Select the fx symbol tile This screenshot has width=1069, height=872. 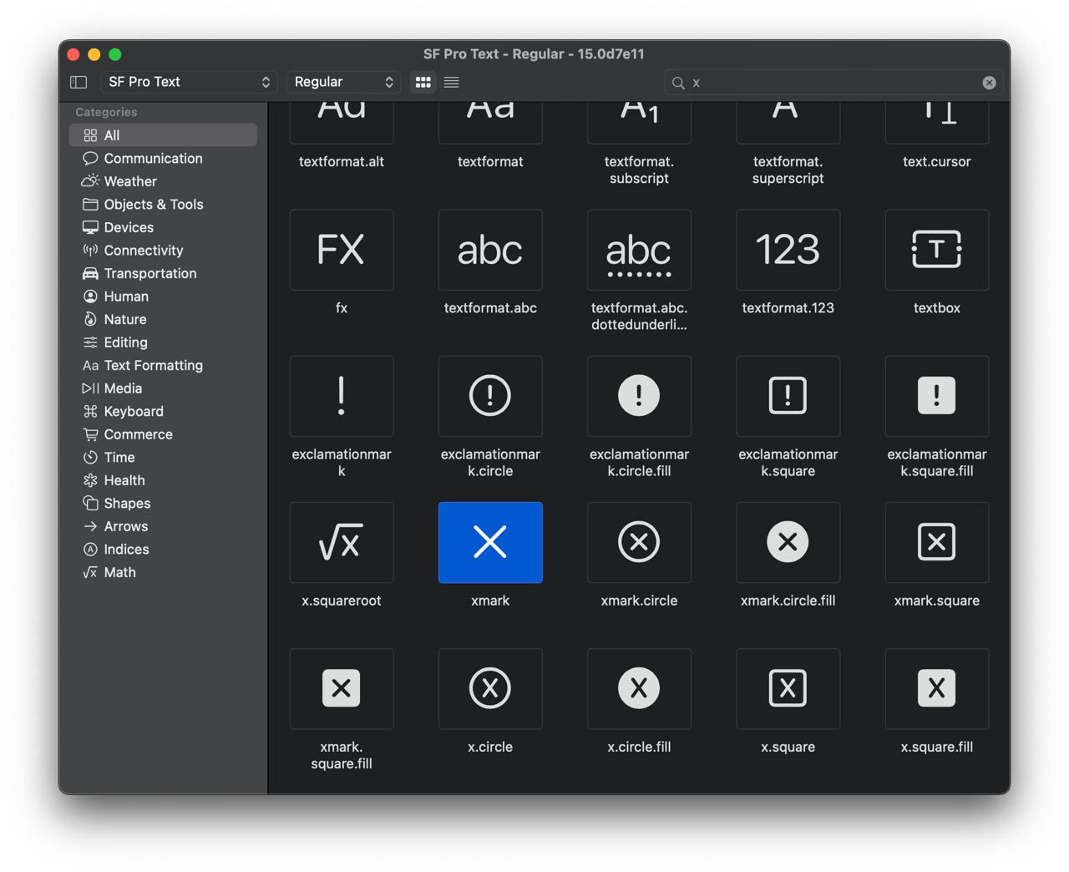342,250
